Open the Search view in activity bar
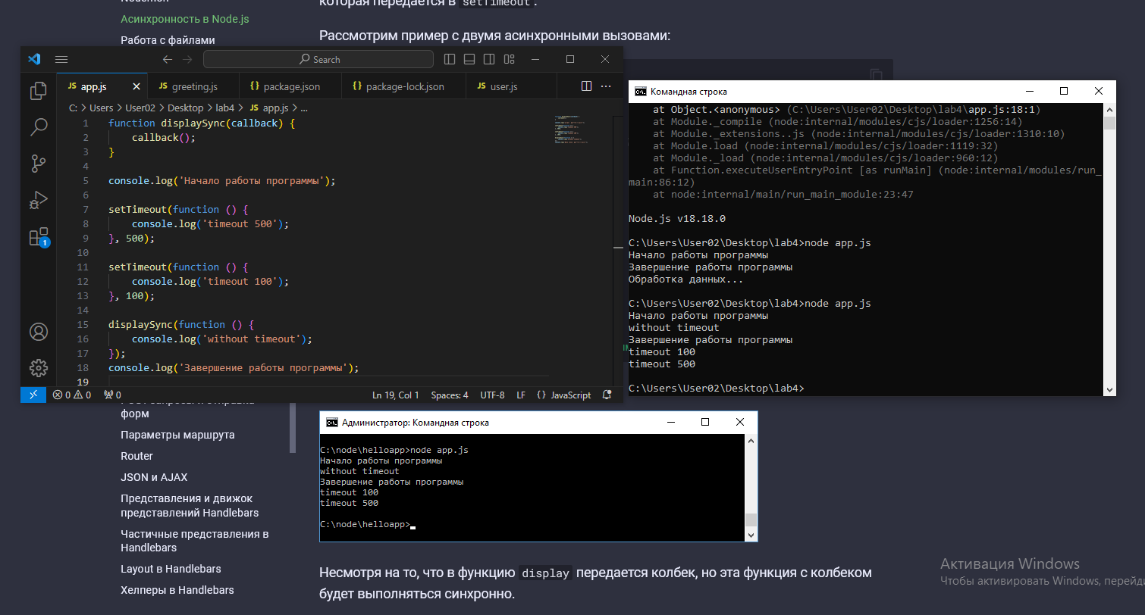 (38, 127)
